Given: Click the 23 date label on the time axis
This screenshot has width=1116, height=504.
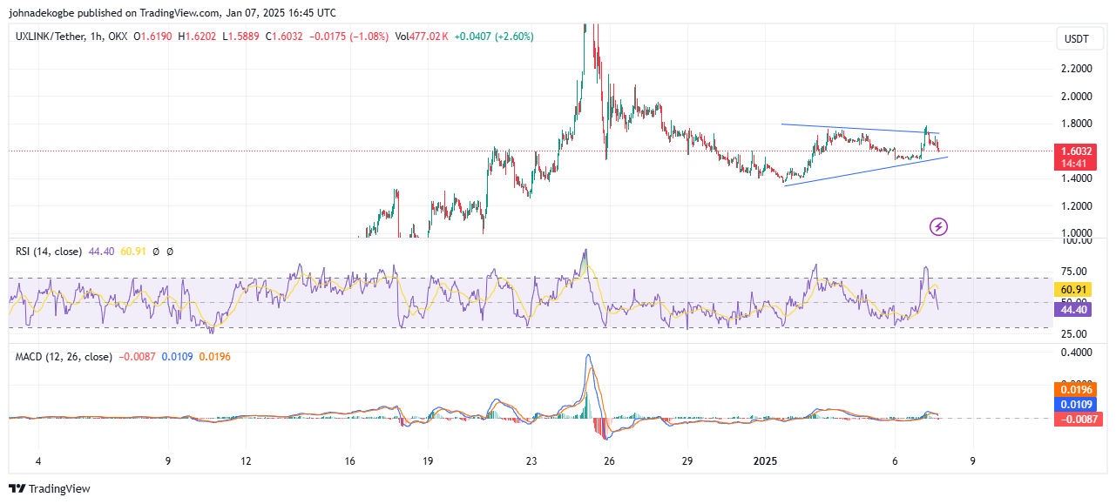Looking at the screenshot, I should pos(531,460).
